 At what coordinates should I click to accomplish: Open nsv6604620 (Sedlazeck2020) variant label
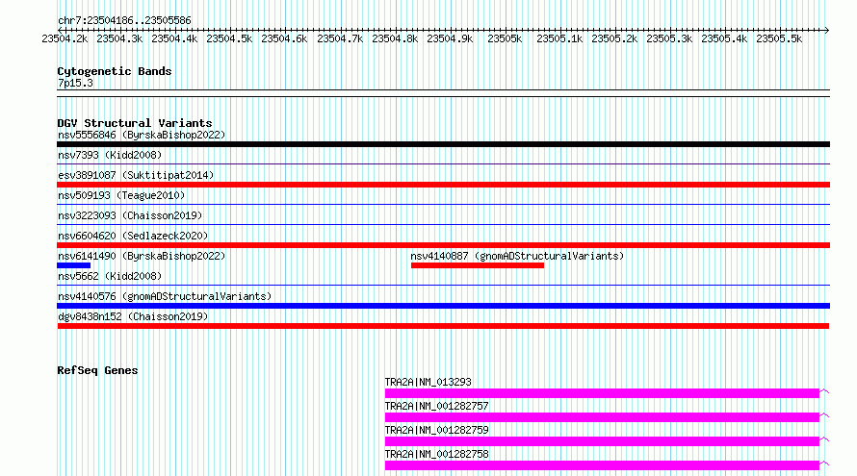click(x=133, y=236)
